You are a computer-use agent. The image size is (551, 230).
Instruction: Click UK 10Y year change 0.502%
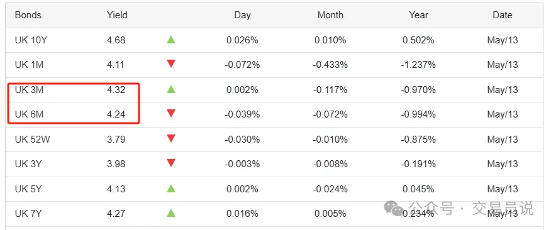418,40
